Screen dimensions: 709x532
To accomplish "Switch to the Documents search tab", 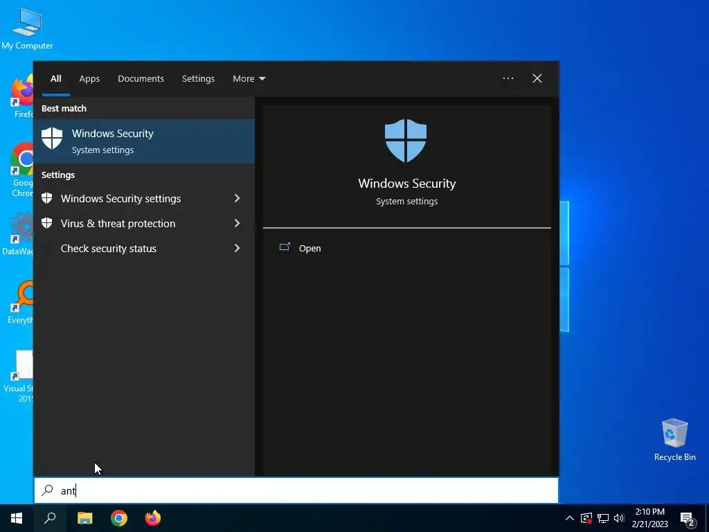I will (141, 79).
